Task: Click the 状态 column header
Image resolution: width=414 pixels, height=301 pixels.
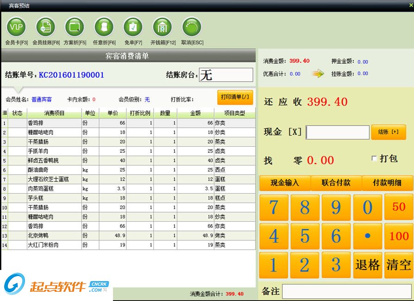Action: pos(18,113)
